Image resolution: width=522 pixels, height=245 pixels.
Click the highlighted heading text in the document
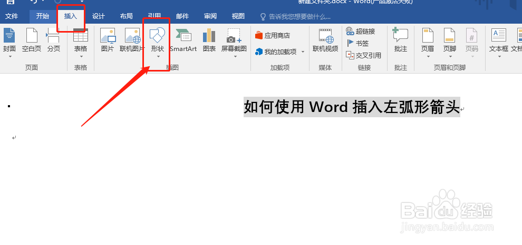(x=352, y=107)
